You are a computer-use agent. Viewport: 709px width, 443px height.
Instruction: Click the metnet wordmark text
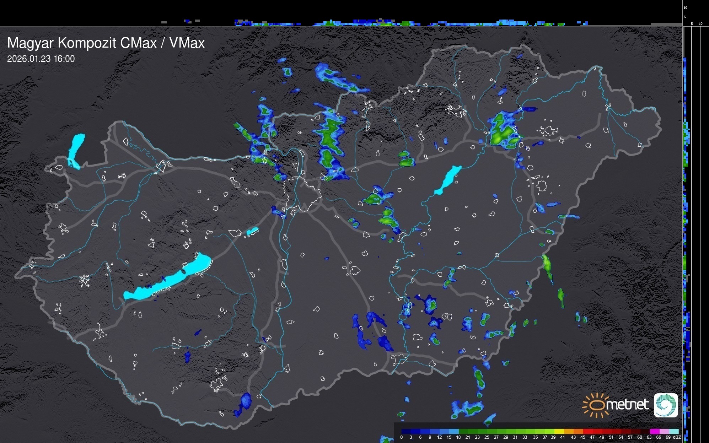(627, 405)
